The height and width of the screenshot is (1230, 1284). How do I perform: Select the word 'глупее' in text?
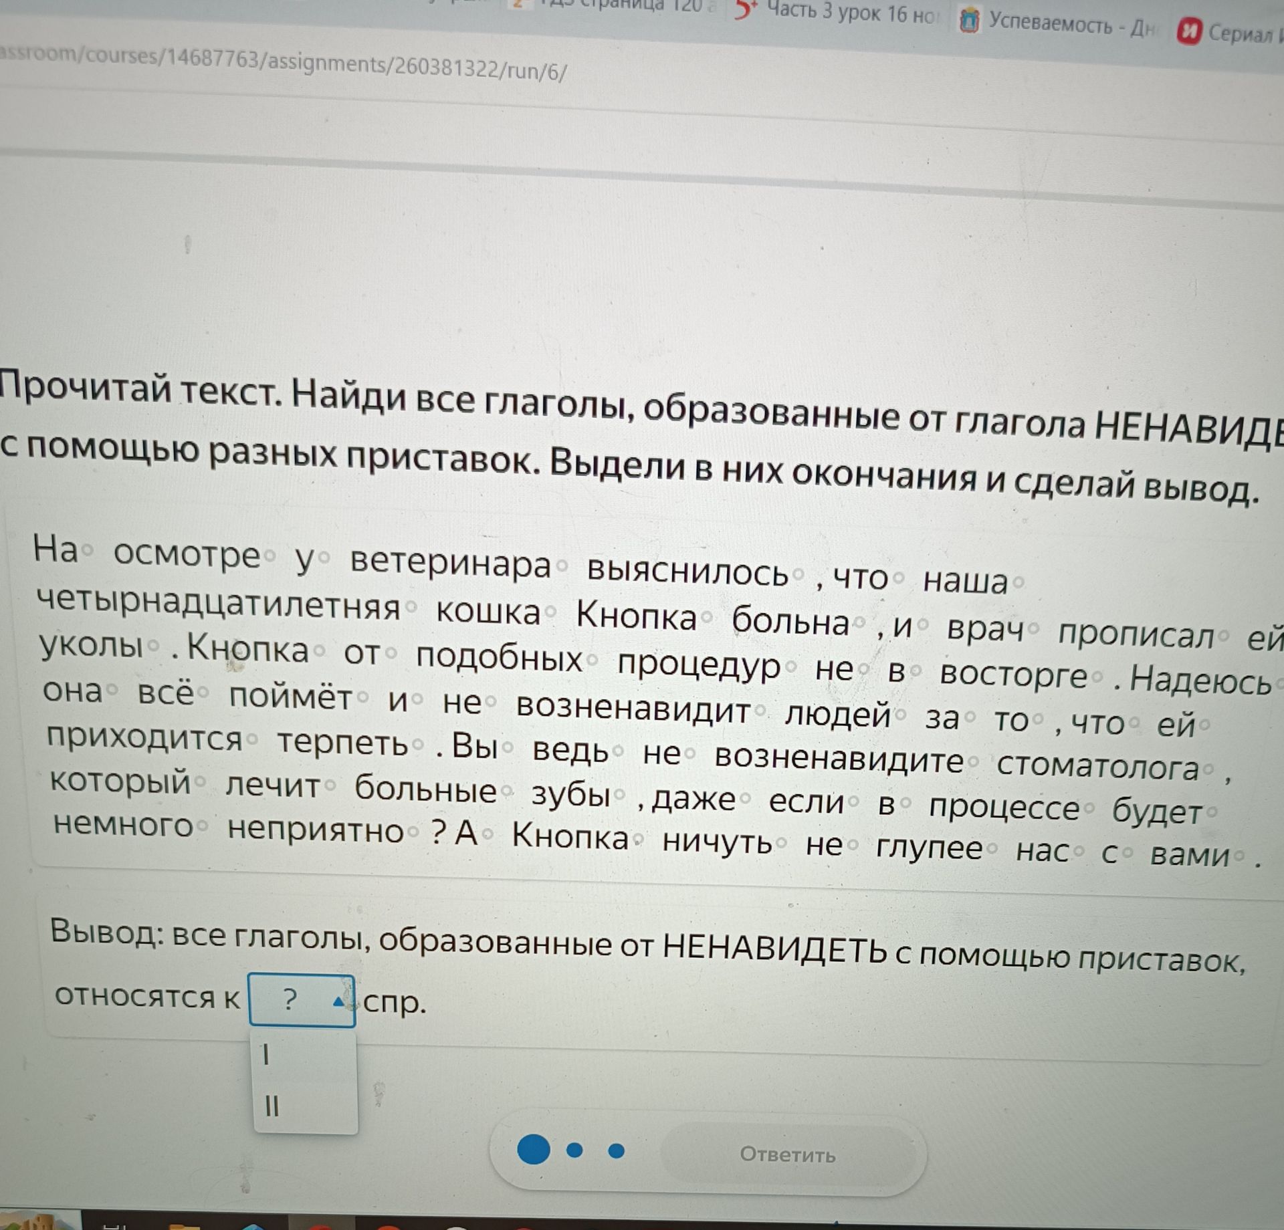[x=930, y=848]
